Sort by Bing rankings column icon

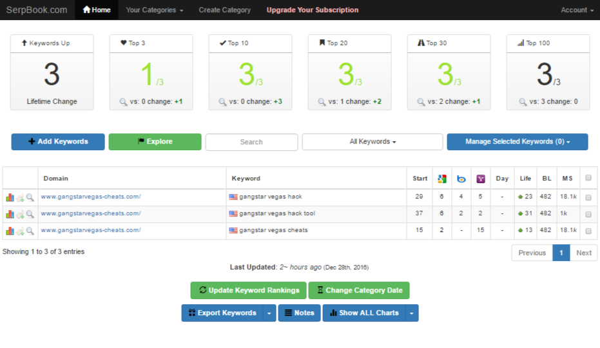[461, 179]
